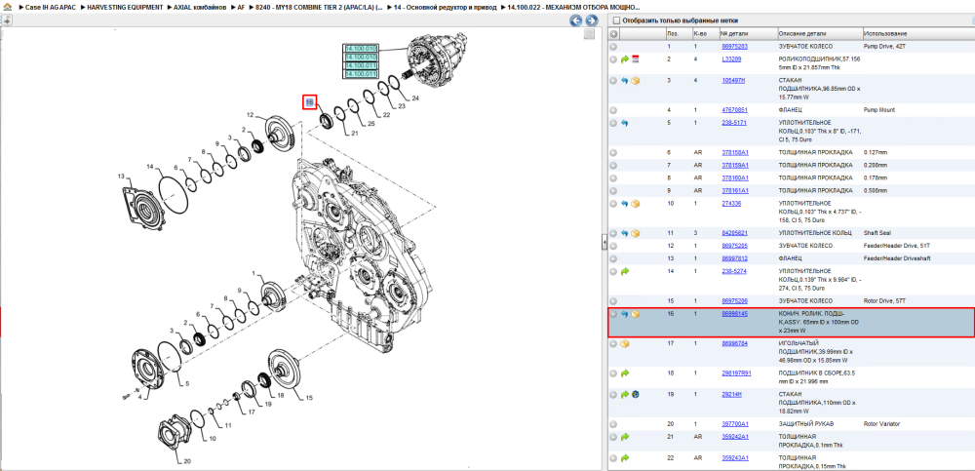
Task: Click the box package icon in row 10
Action: [636, 204]
